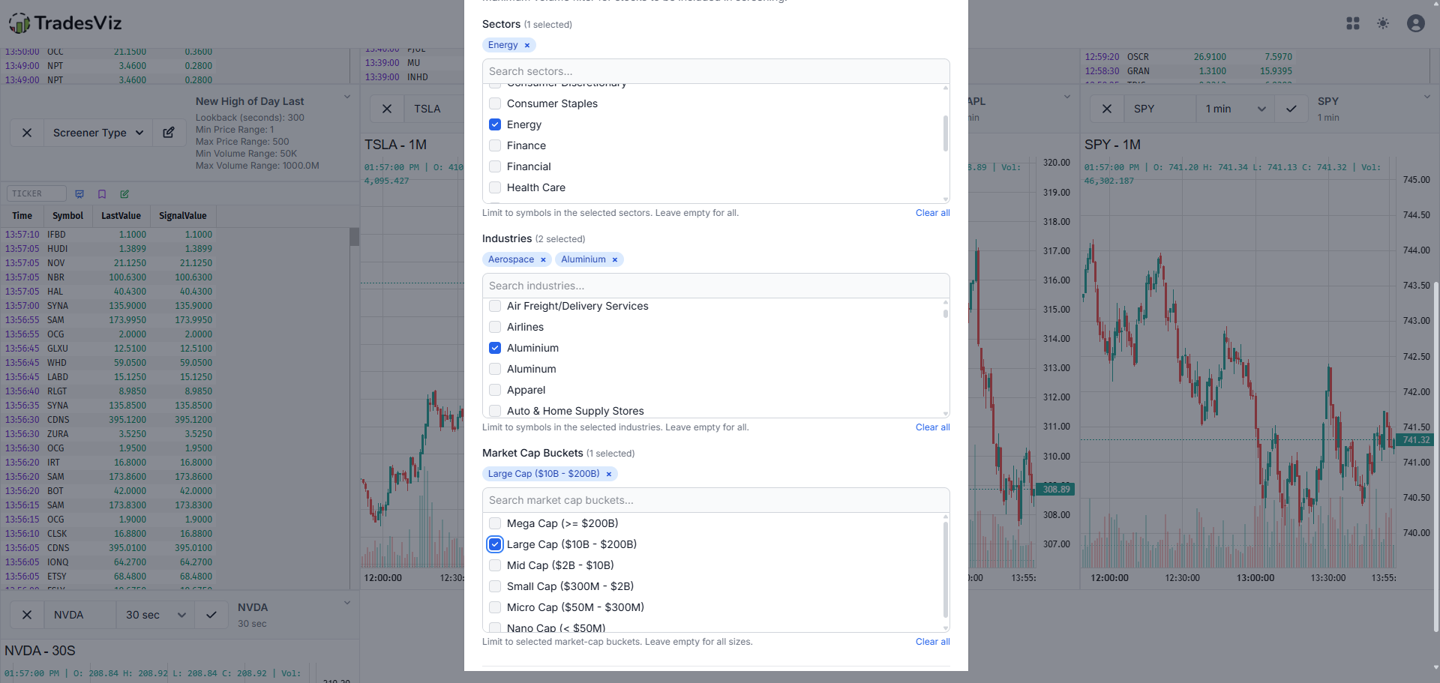Remove the Aluminium industry chip

pyautogui.click(x=615, y=259)
